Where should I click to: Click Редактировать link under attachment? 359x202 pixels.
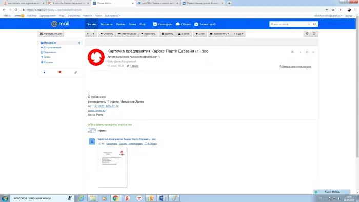pyautogui.click(x=135, y=144)
